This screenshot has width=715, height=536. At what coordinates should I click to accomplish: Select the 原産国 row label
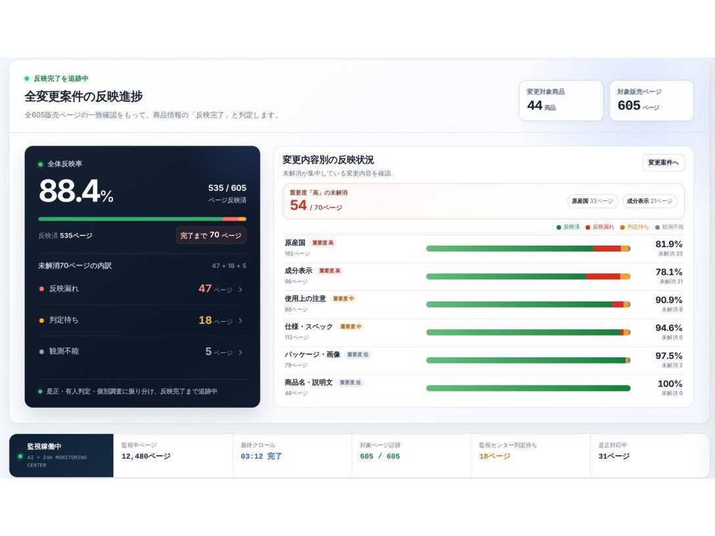pos(295,243)
